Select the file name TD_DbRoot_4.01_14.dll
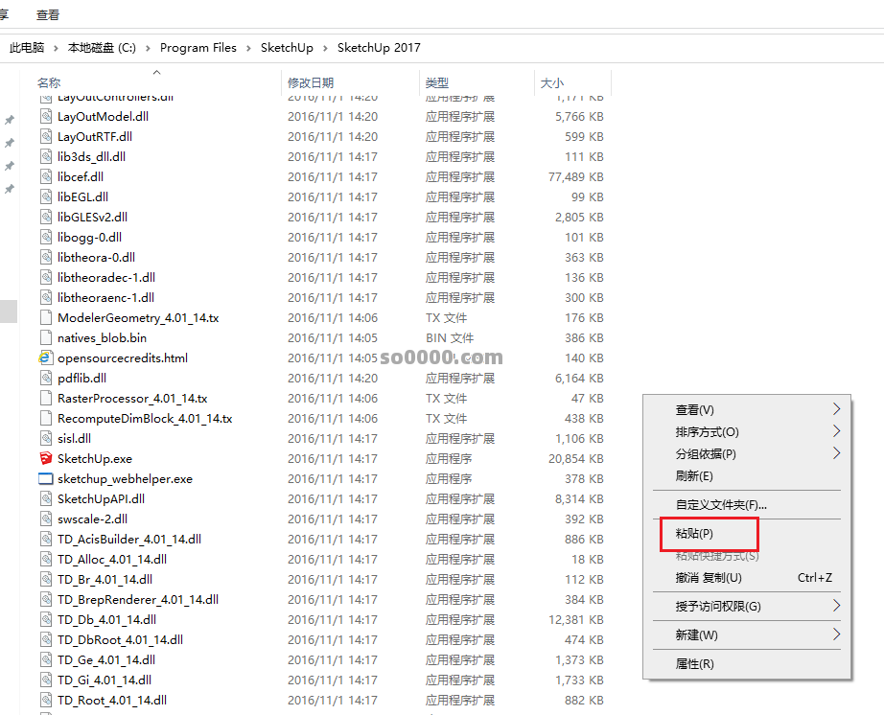Image resolution: width=884 pixels, height=715 pixels. point(120,640)
